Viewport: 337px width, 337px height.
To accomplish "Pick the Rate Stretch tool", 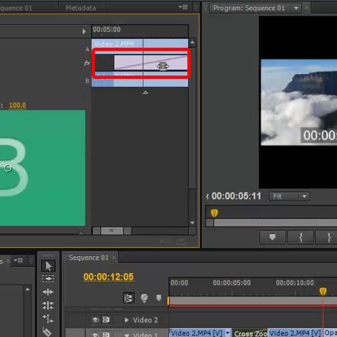I will point(48,319).
